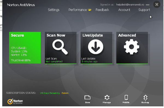This screenshot has height=108, width=164.
Task: Open the Support menu
Action: pos(144,10)
